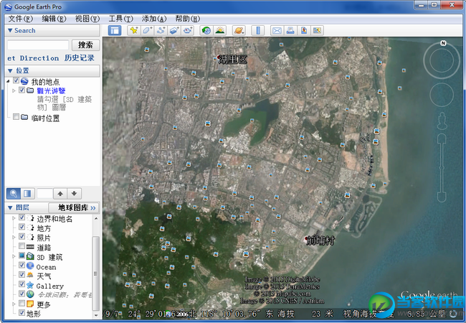Open the planet switcher icon
Viewport: 466px width, 323px height.
coord(239,30)
